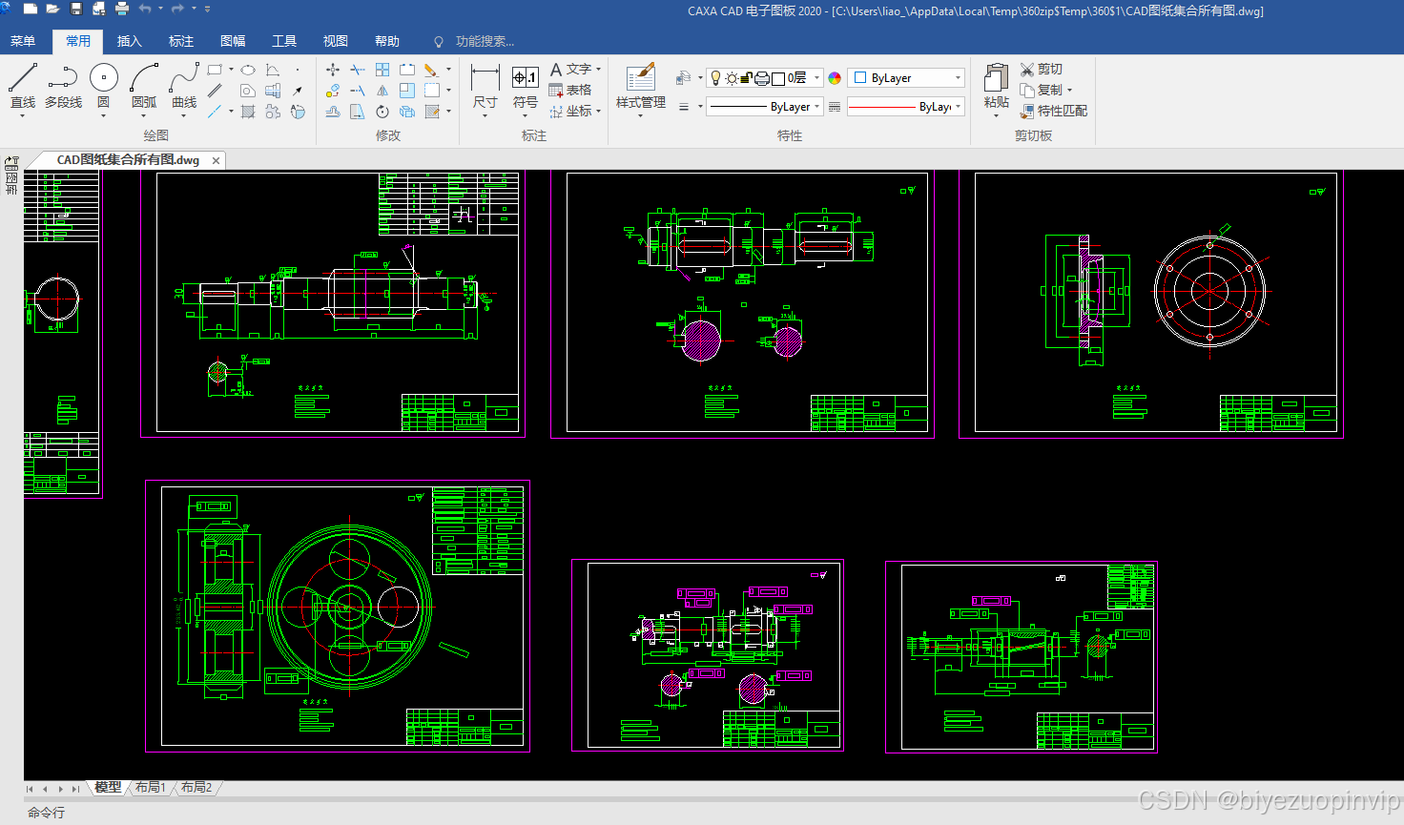Undo the last action with undo arrow

[x=145, y=9]
